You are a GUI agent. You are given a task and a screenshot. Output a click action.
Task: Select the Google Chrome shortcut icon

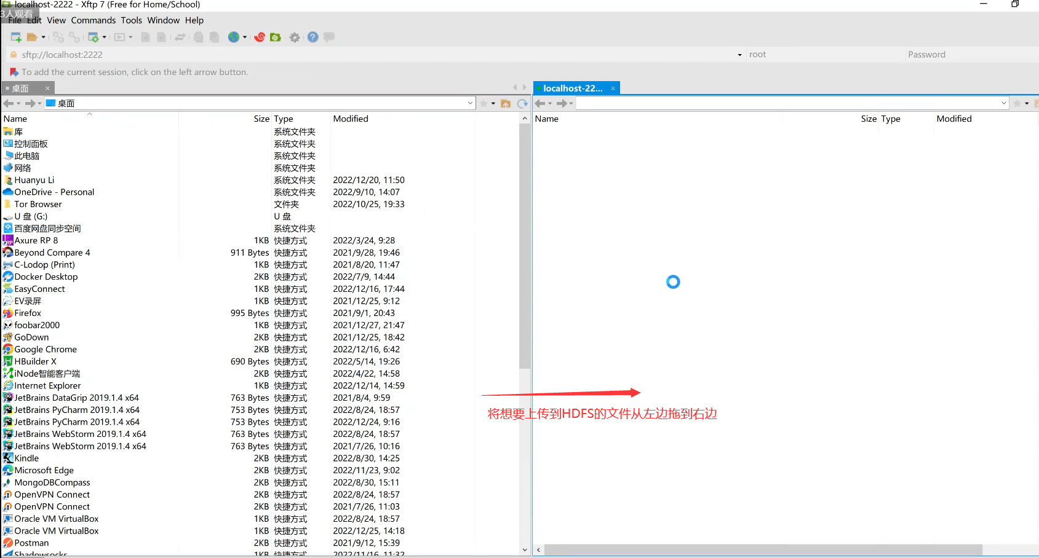(x=8, y=350)
